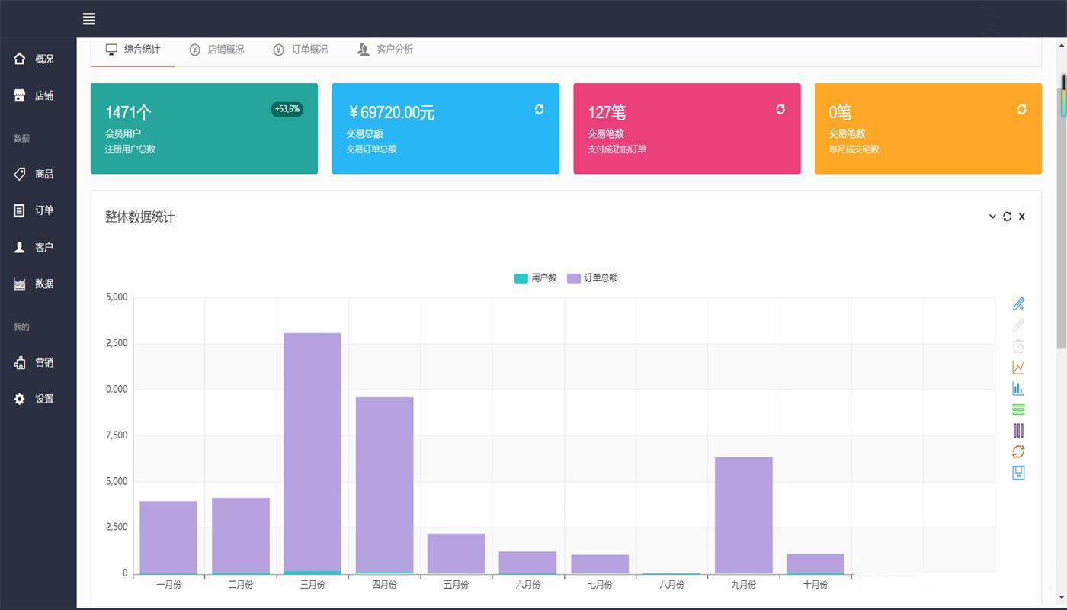Go to 营销 in the sidebar

point(35,362)
